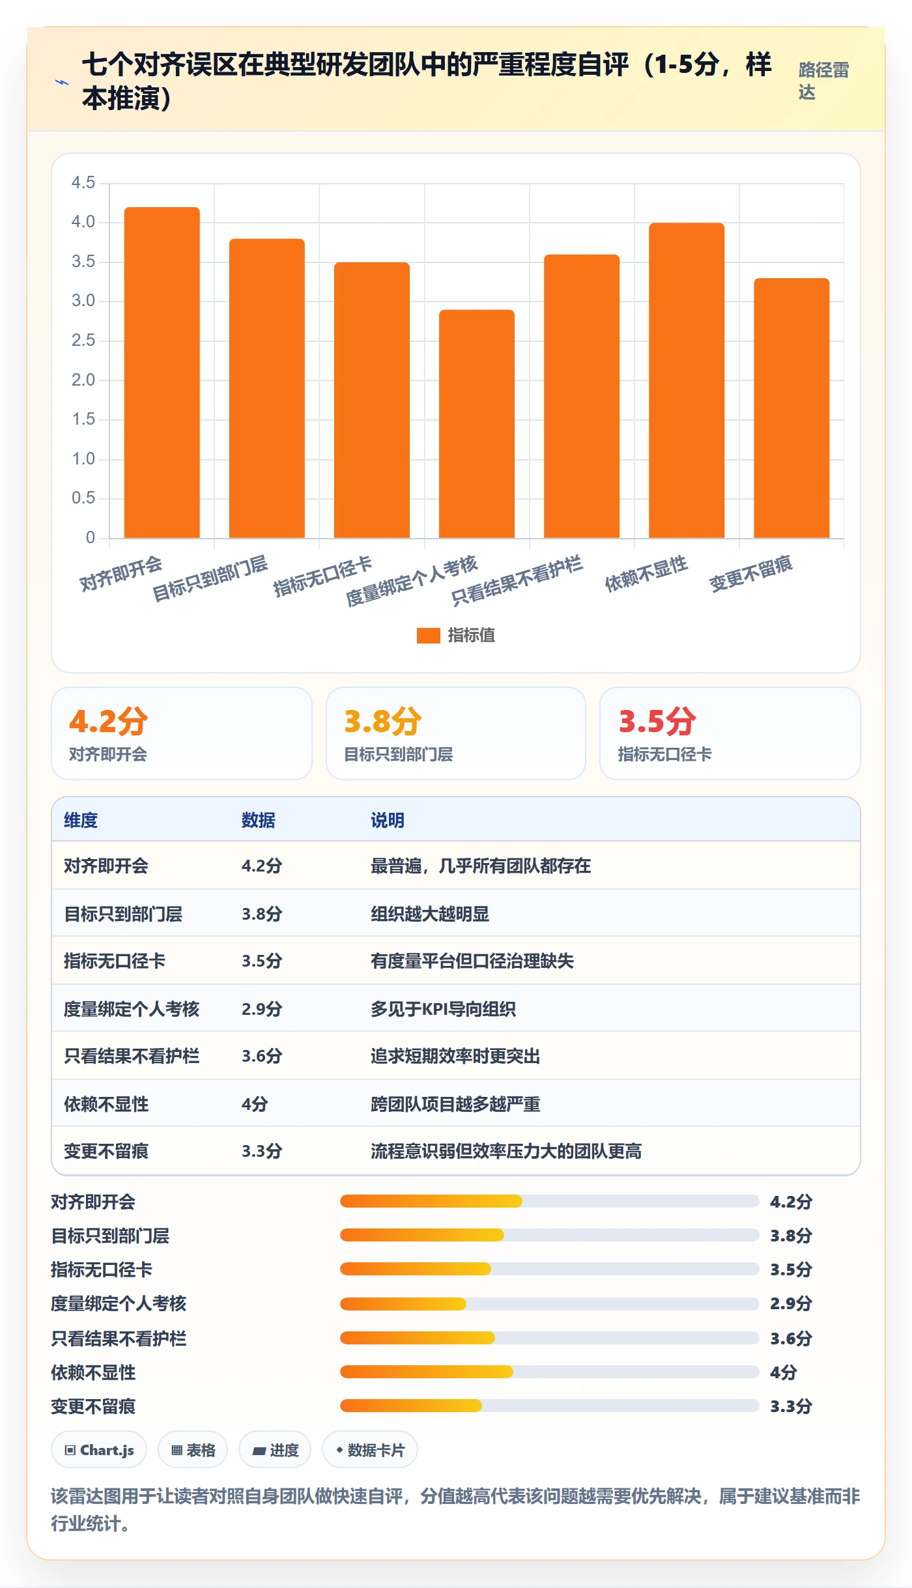
Task: Click table cell 组织越大越明显
Action: [430, 914]
